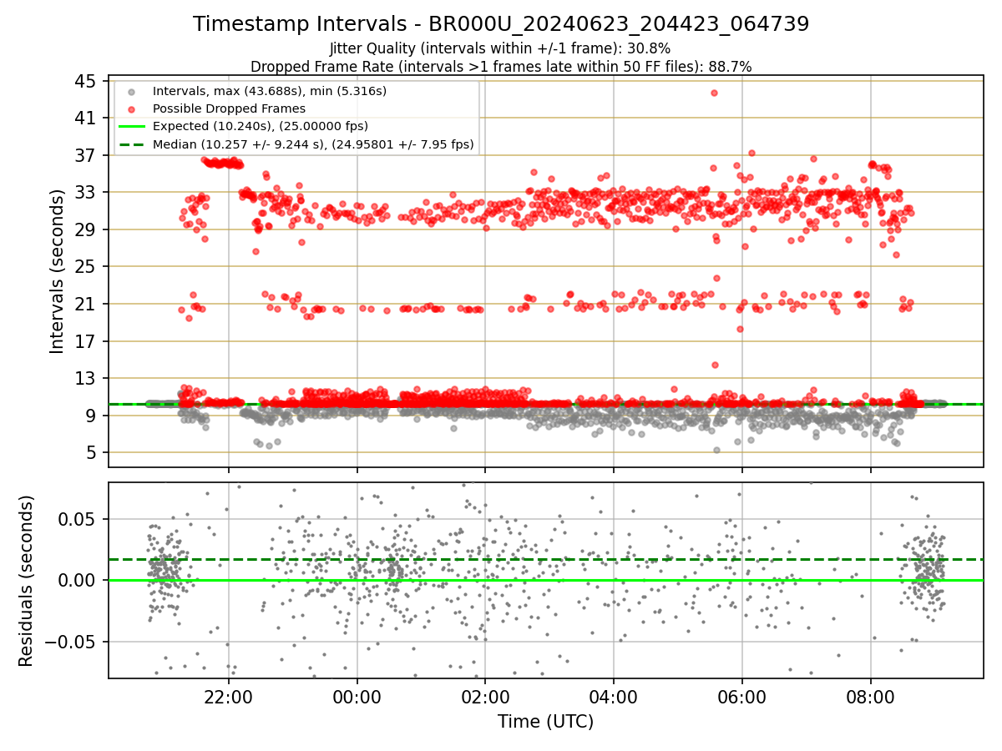This screenshot has width=1002, height=751.
Task: Click the 'Jitter Quality' 30.8% subtitle line
Action: point(501,48)
